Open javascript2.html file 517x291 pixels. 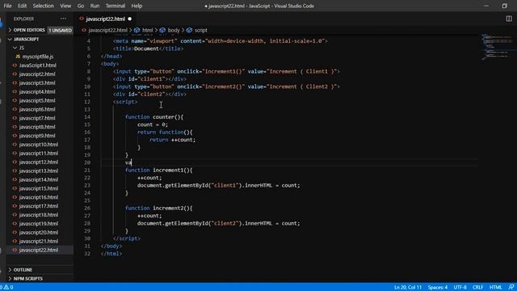tap(37, 74)
